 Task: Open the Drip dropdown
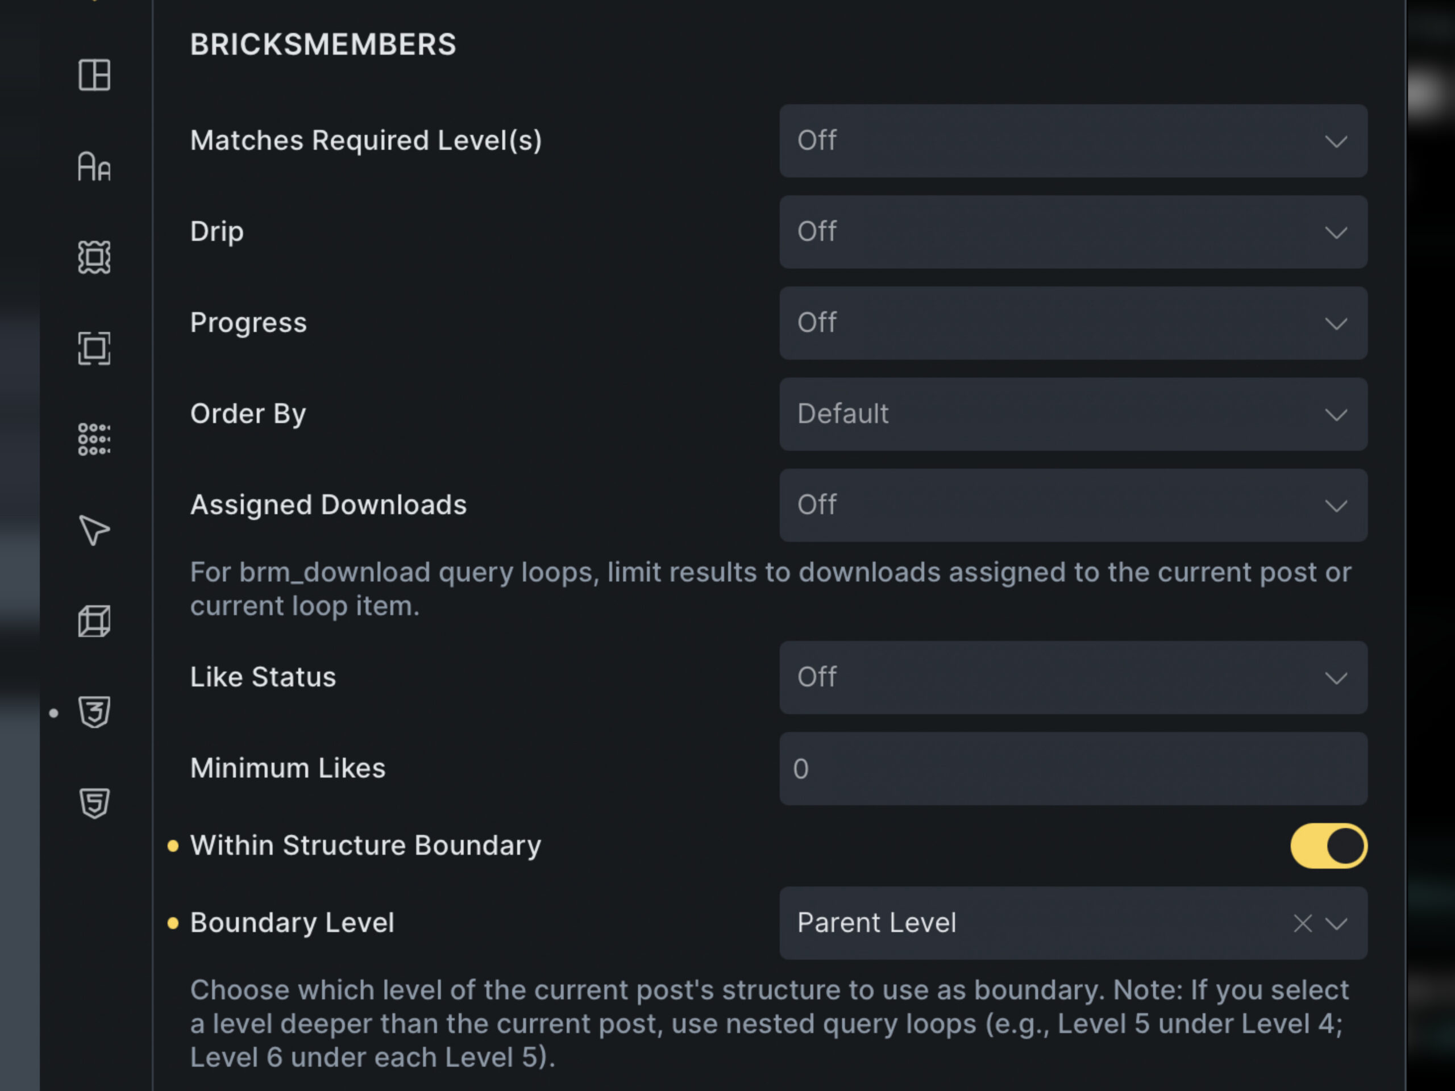pos(1073,231)
